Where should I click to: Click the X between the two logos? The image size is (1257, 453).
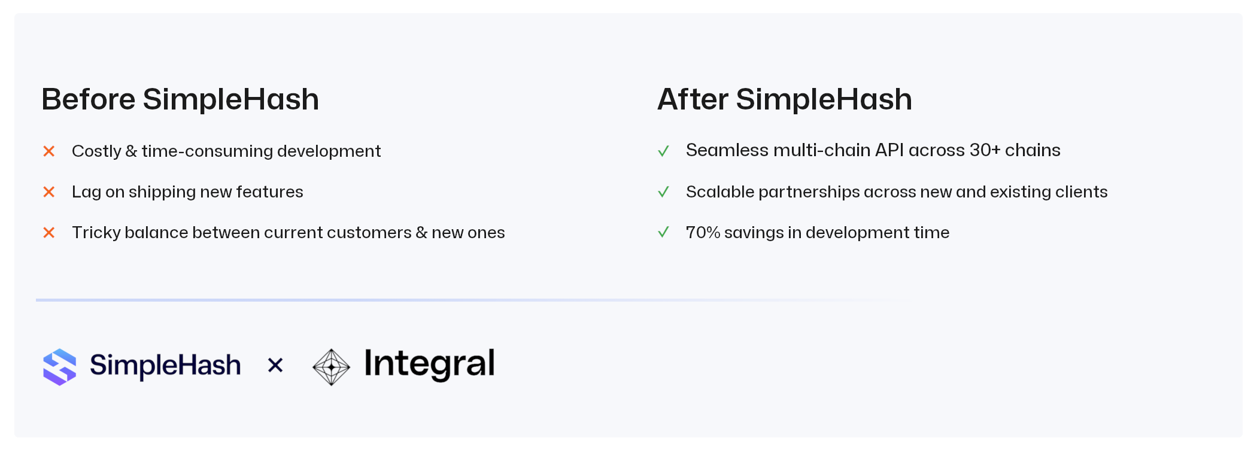(x=275, y=365)
